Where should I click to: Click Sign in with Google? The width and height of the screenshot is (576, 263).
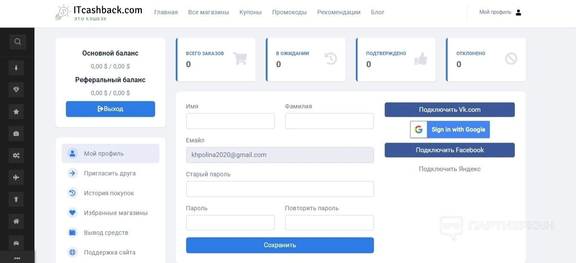pos(450,130)
